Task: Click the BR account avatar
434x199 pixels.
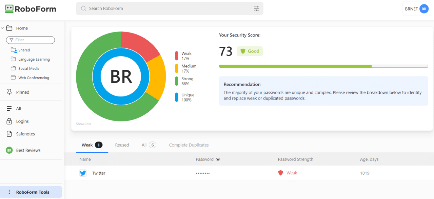Action: coord(424,9)
